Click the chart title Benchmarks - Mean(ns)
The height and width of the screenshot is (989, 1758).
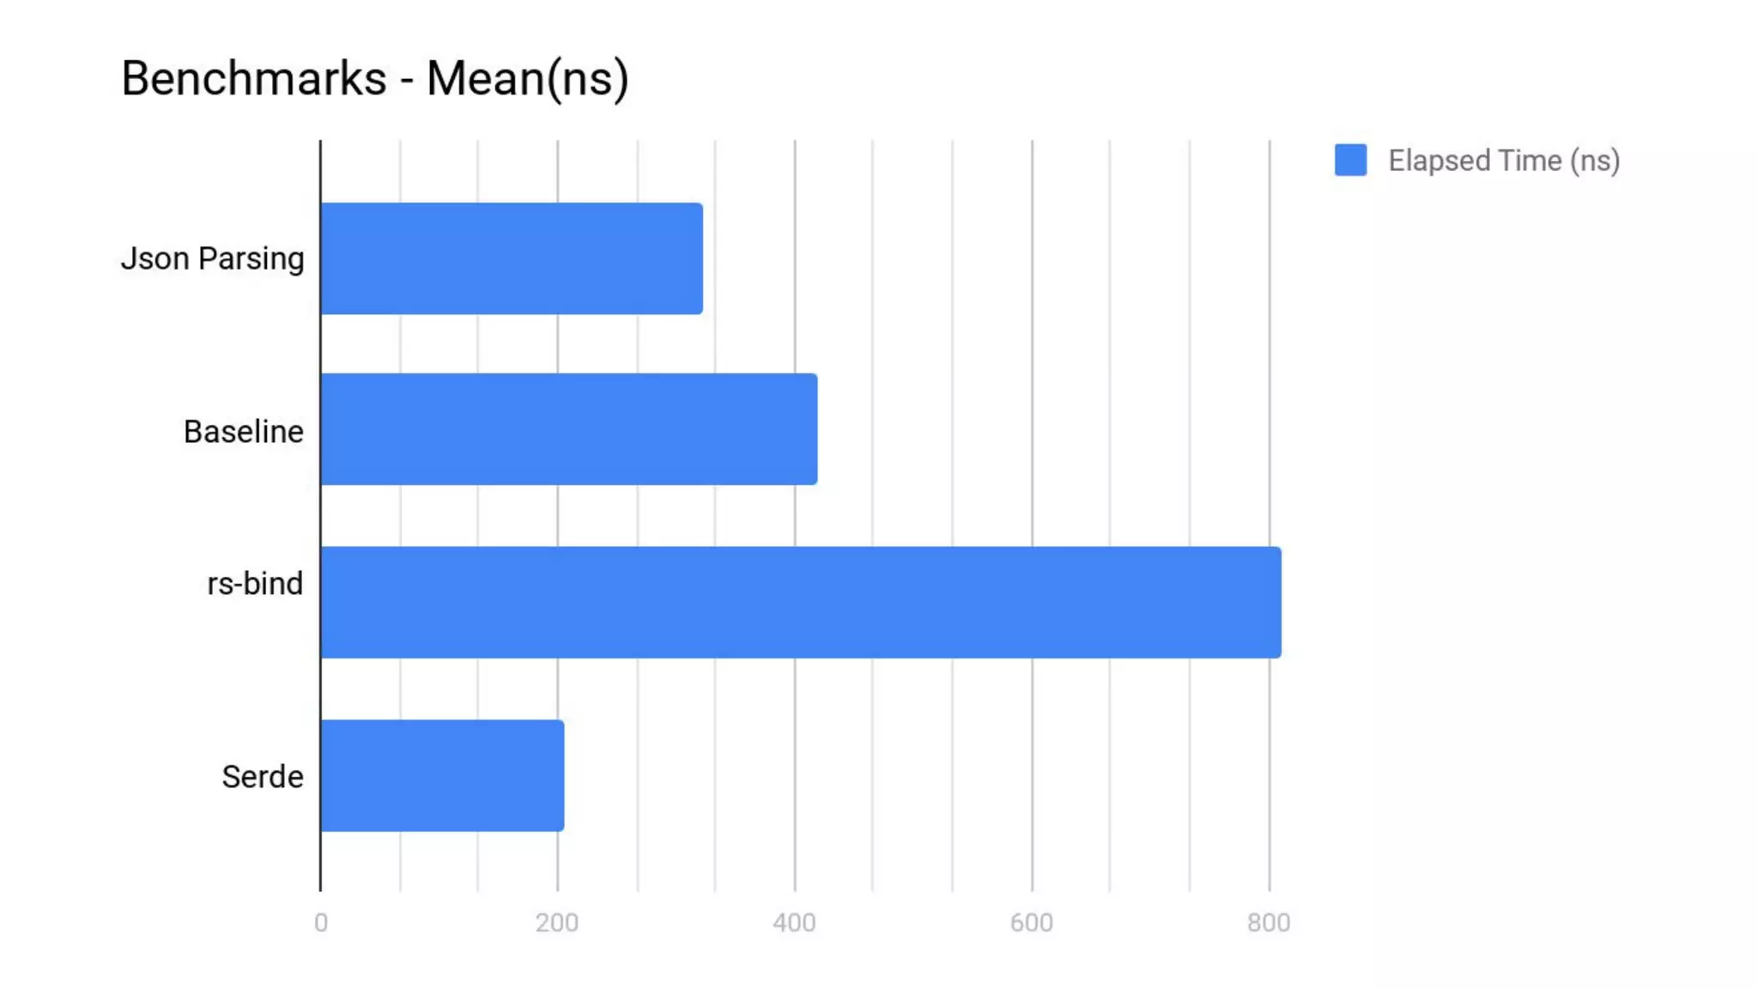click(375, 79)
